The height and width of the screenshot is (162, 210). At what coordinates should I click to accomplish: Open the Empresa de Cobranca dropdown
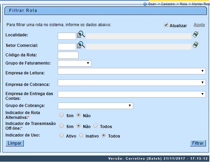(132, 83)
